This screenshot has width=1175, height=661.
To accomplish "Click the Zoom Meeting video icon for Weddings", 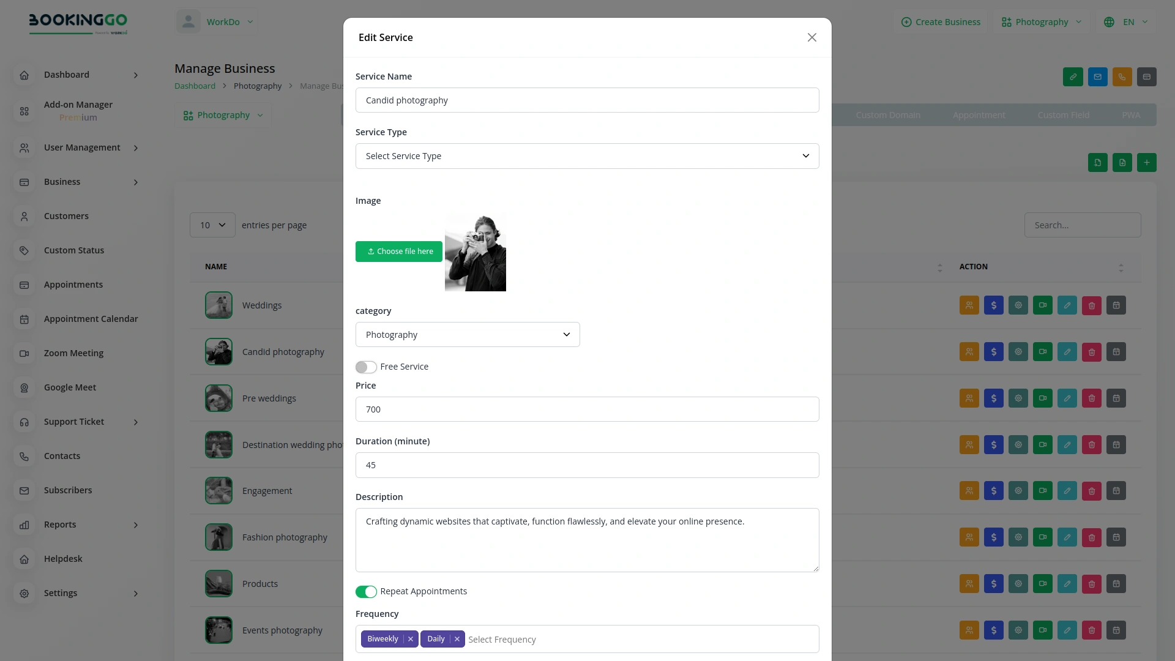I will click(x=1042, y=305).
